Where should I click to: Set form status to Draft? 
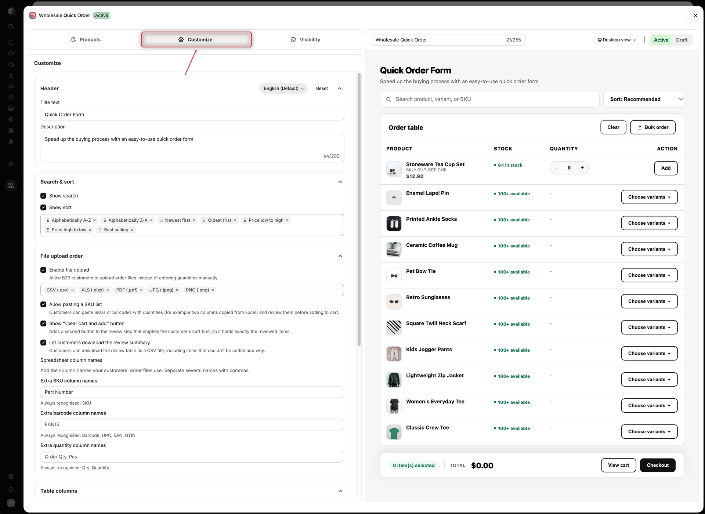pos(682,40)
